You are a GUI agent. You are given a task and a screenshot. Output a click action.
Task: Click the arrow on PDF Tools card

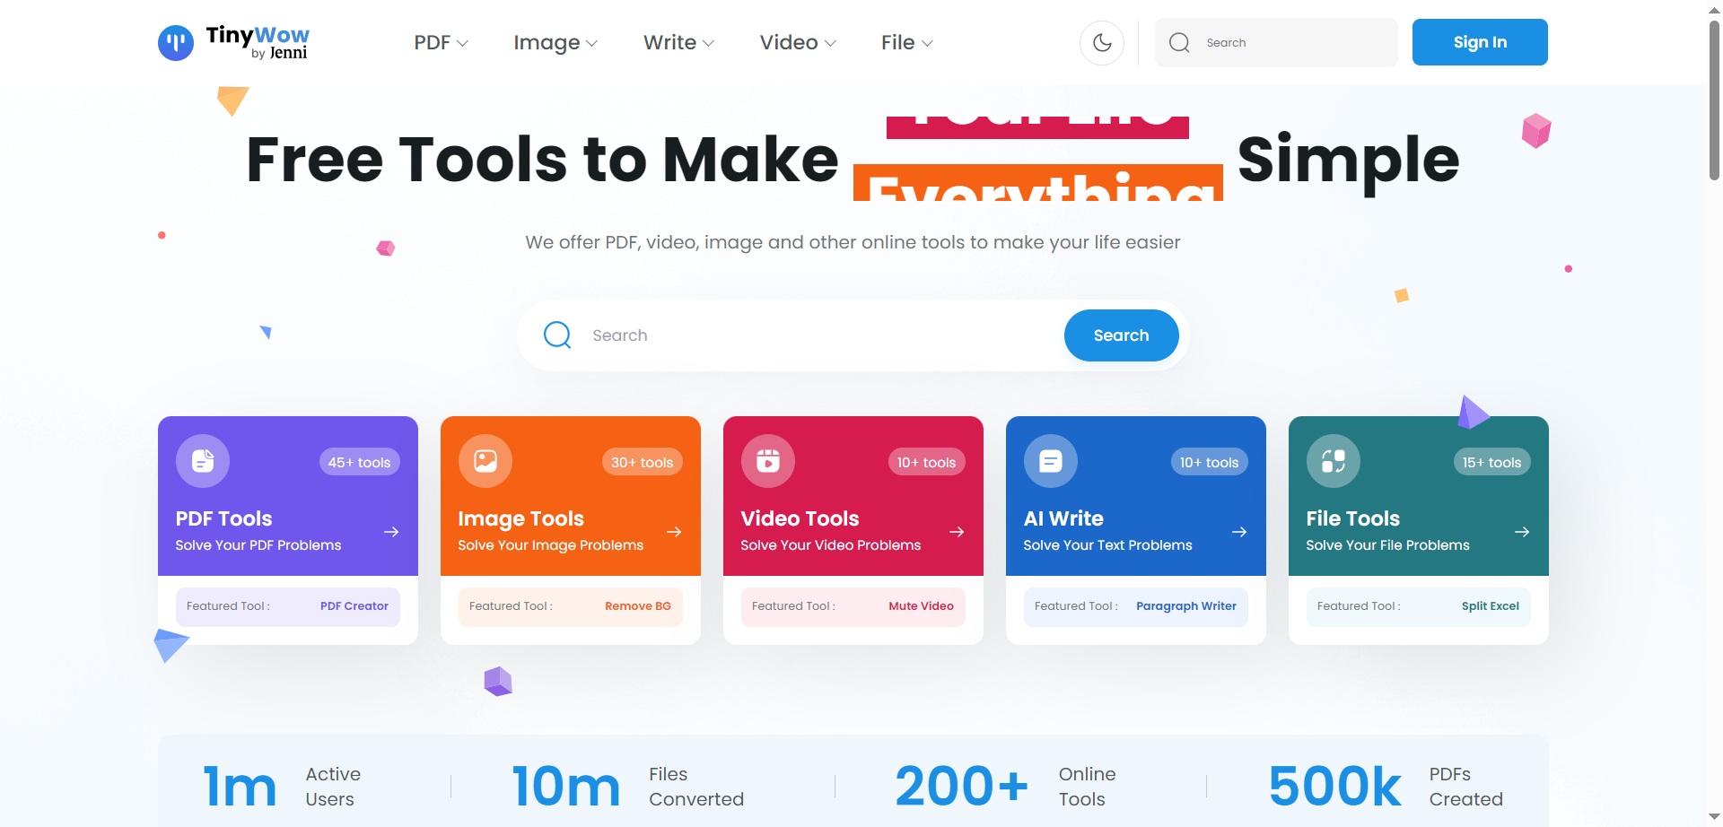[x=391, y=532]
